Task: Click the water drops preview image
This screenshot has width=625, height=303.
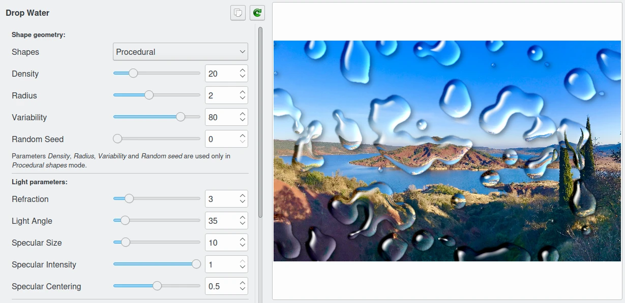Action: point(447,151)
